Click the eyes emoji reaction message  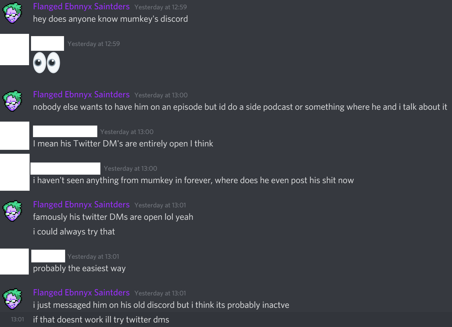(47, 63)
